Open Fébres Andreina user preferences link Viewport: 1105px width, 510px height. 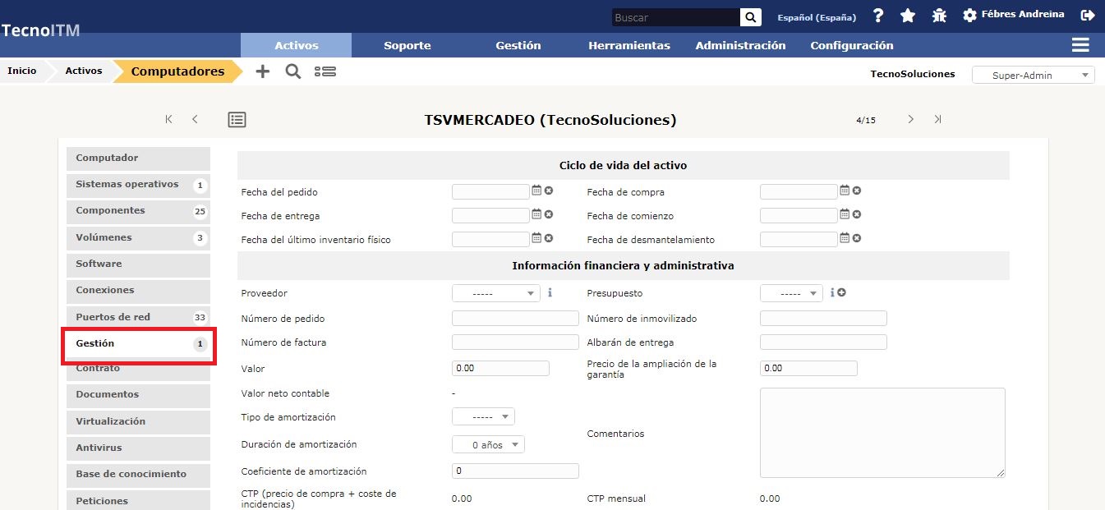tap(1022, 15)
